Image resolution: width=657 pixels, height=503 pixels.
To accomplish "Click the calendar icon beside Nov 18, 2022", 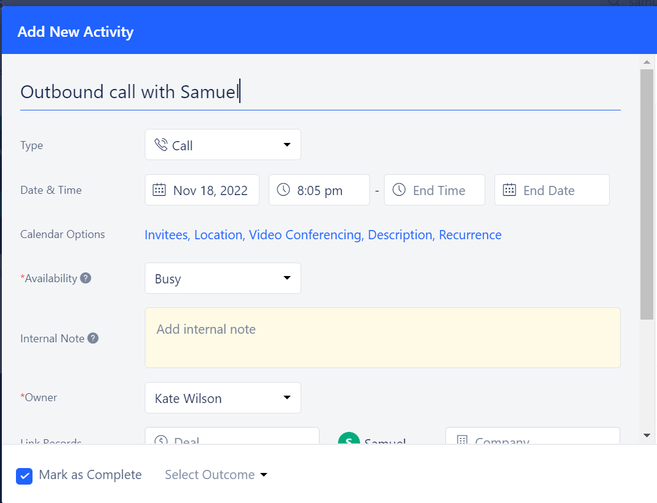I will [160, 190].
